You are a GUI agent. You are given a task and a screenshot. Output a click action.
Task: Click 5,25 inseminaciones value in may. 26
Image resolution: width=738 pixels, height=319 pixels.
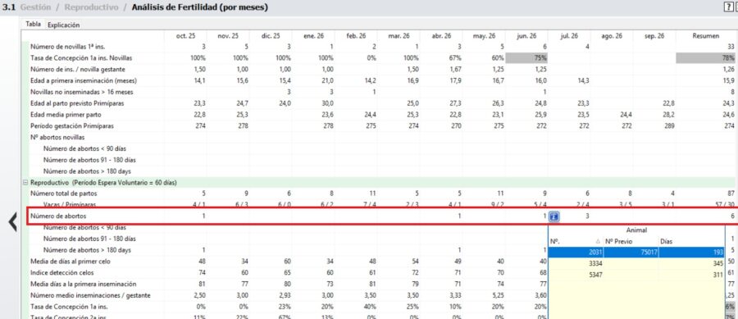(x=499, y=295)
